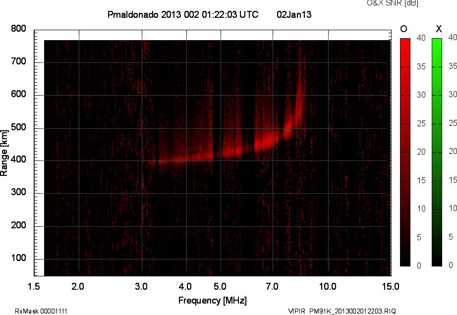Image resolution: width=457 pixels, height=315 pixels.
Task: Click the 100 tick on the range axis
Action: (x=18, y=259)
